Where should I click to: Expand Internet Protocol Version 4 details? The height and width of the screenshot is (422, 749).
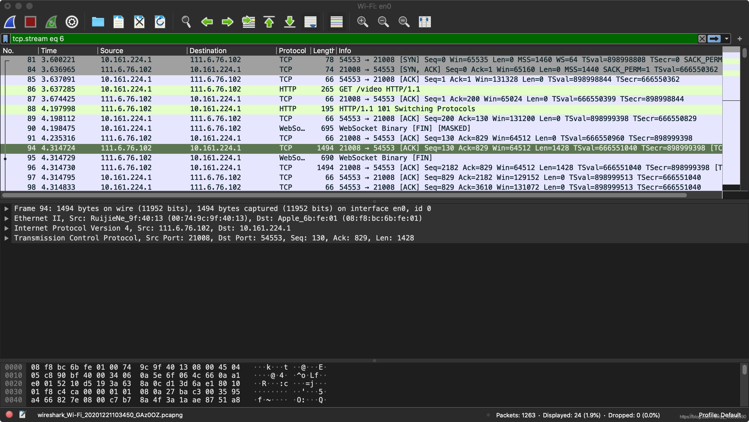pos(6,228)
